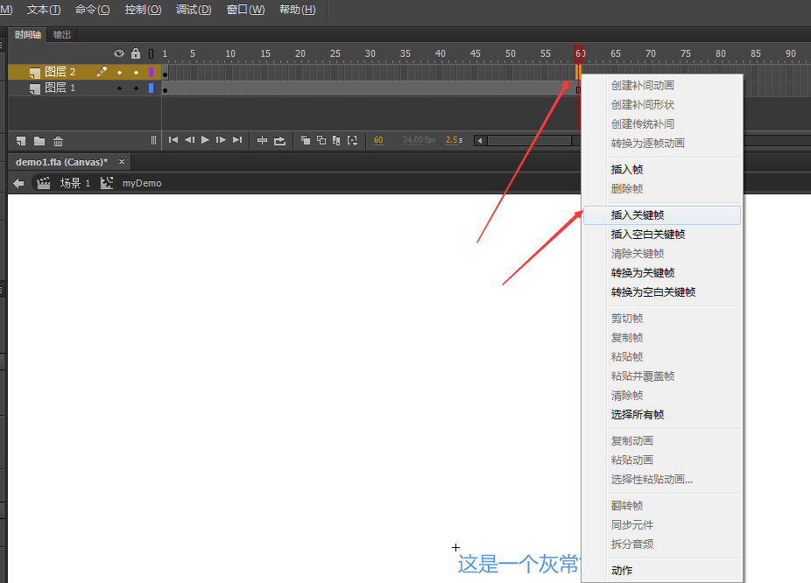Choose 转换为关键帧 from the context menu
The image size is (811, 583).
click(662, 273)
